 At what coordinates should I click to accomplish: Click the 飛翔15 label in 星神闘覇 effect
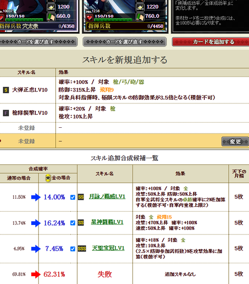[164, 217]
